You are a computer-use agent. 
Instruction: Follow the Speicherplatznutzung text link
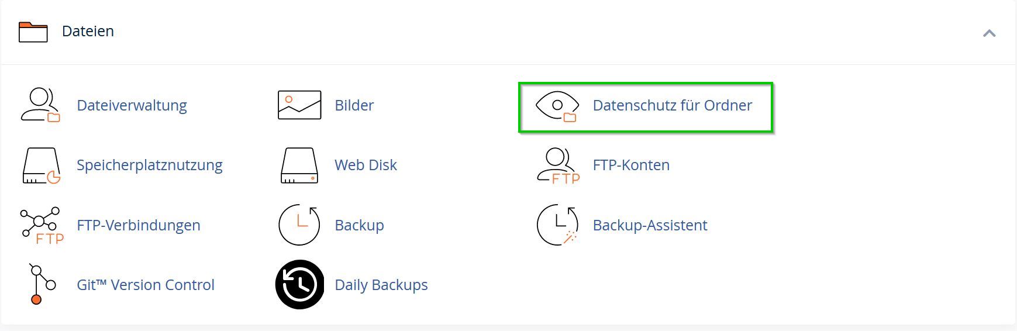[x=150, y=165]
